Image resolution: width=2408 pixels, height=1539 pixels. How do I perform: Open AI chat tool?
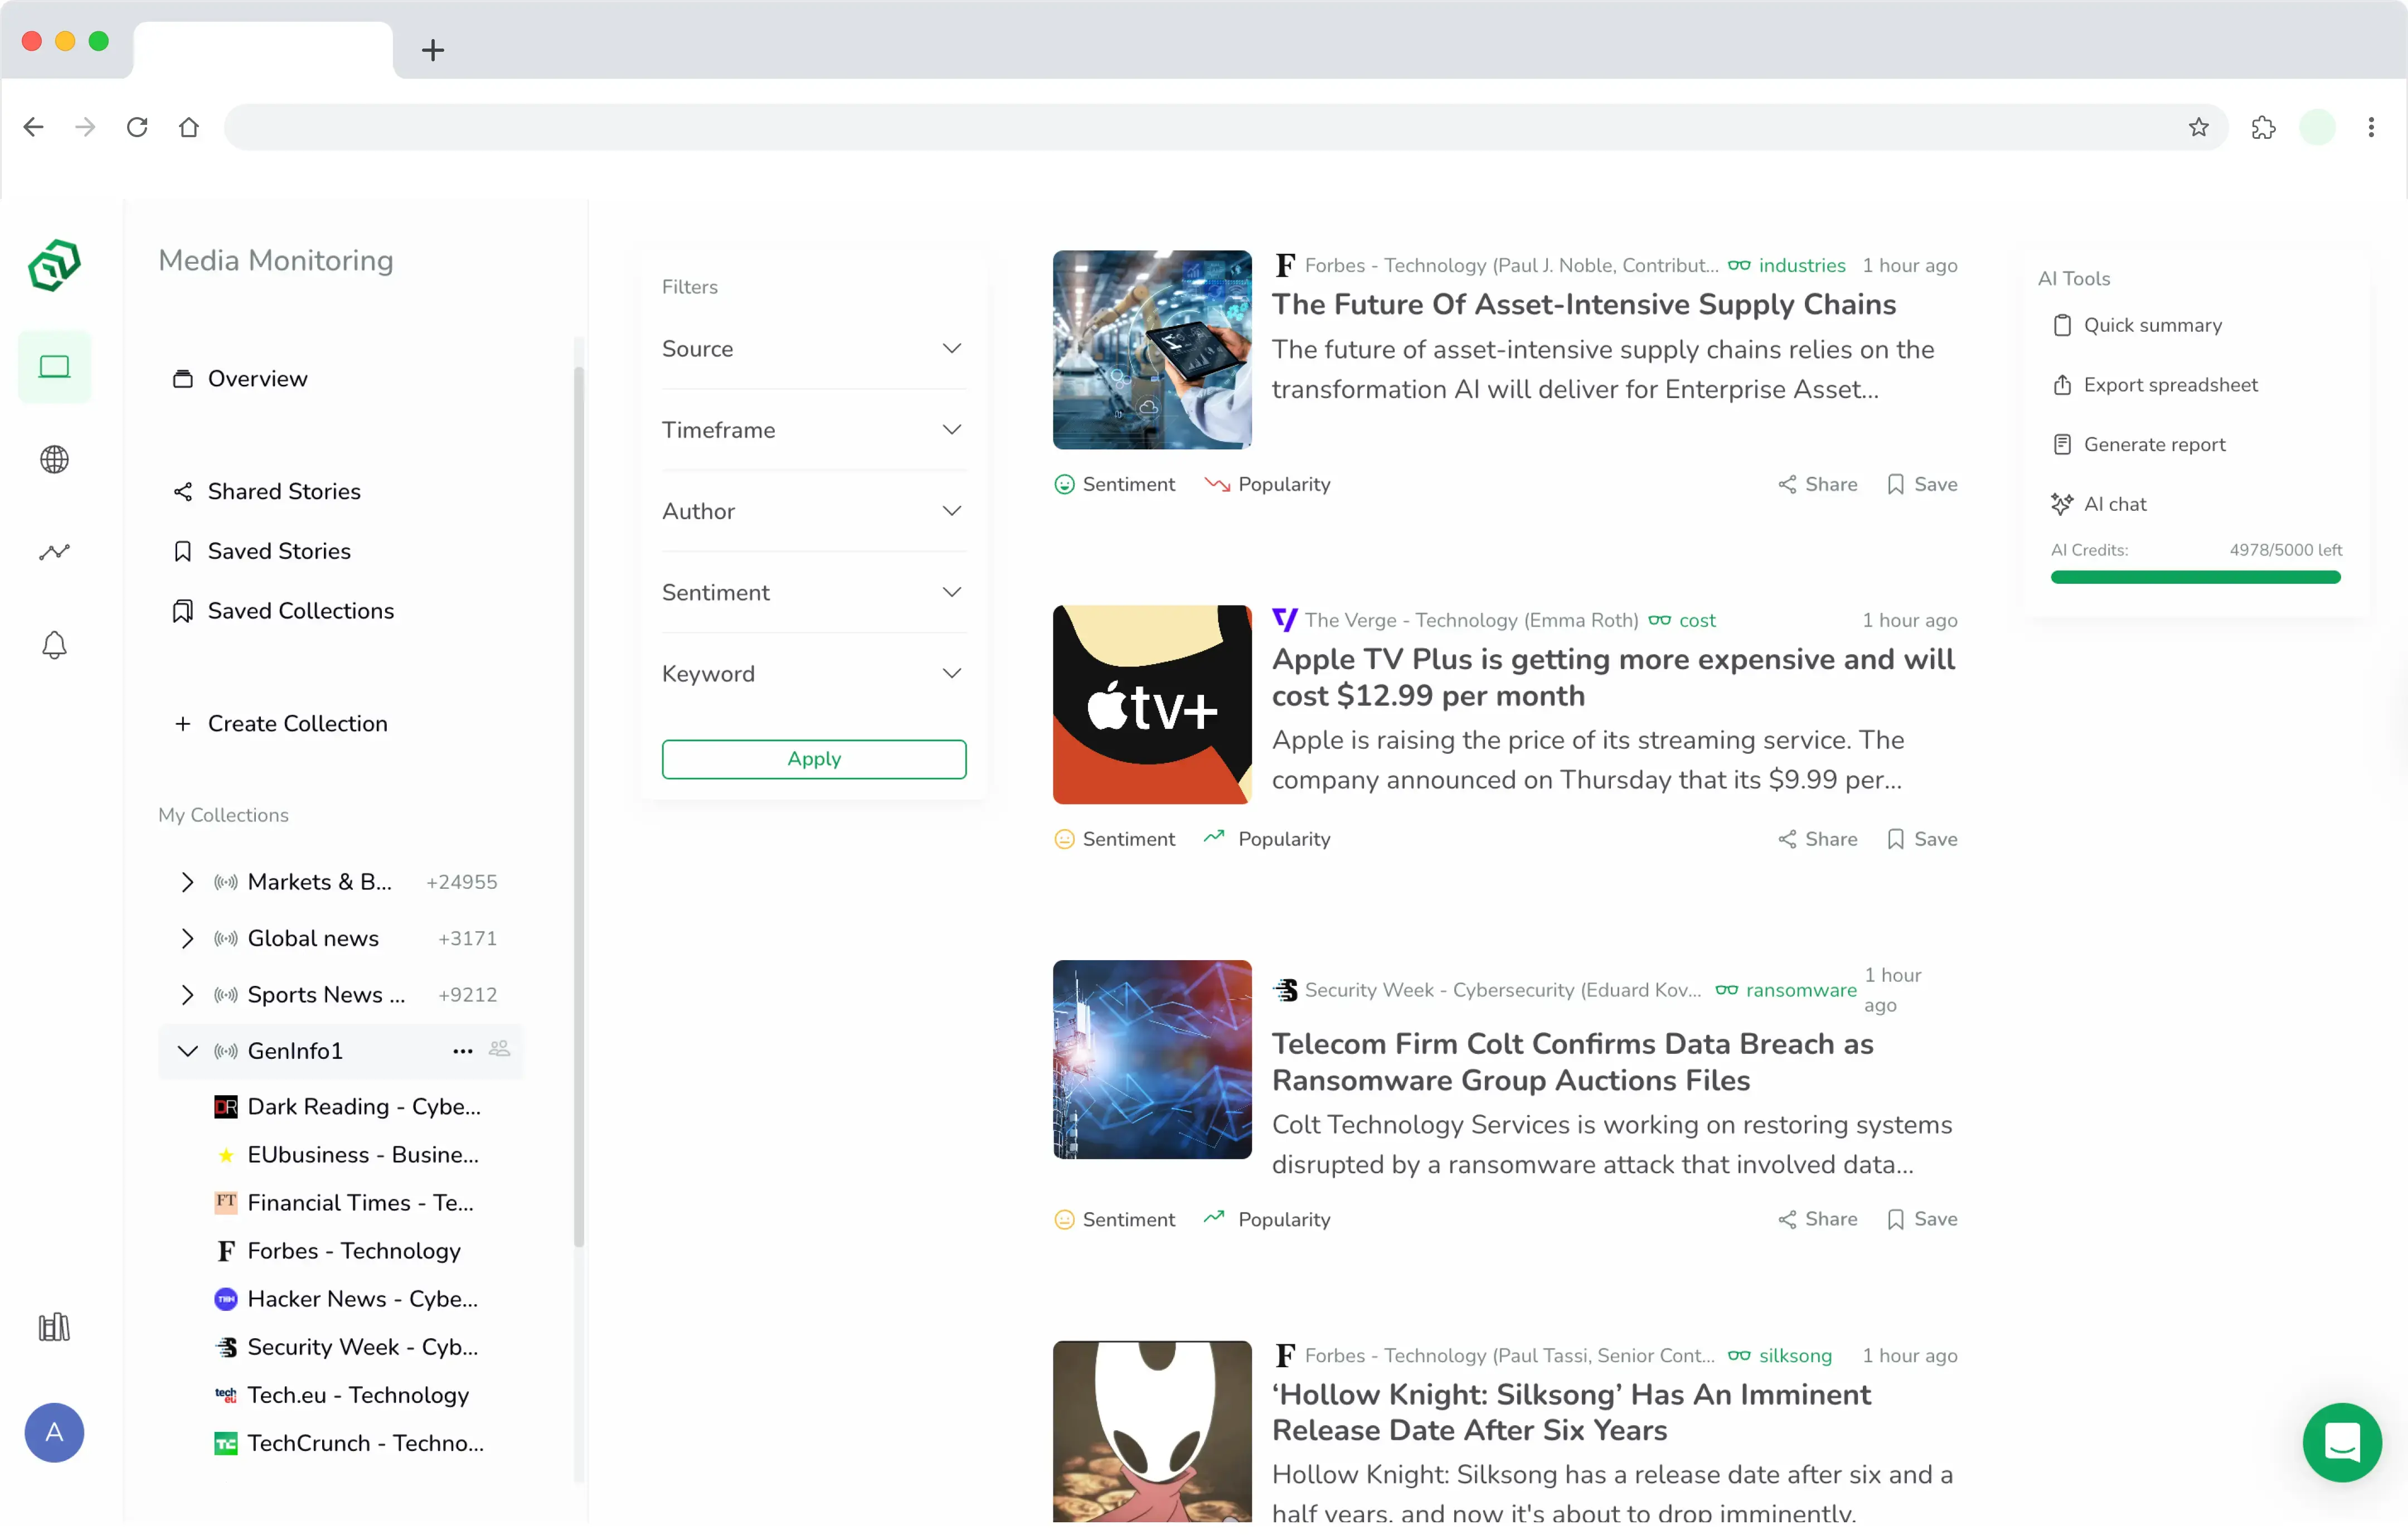tap(2098, 504)
